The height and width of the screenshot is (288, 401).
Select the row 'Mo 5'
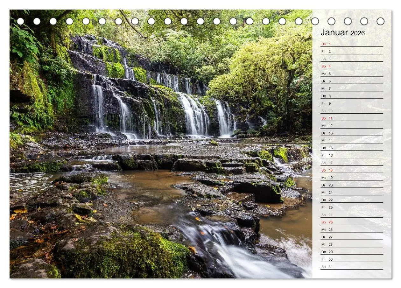[x=352, y=74]
